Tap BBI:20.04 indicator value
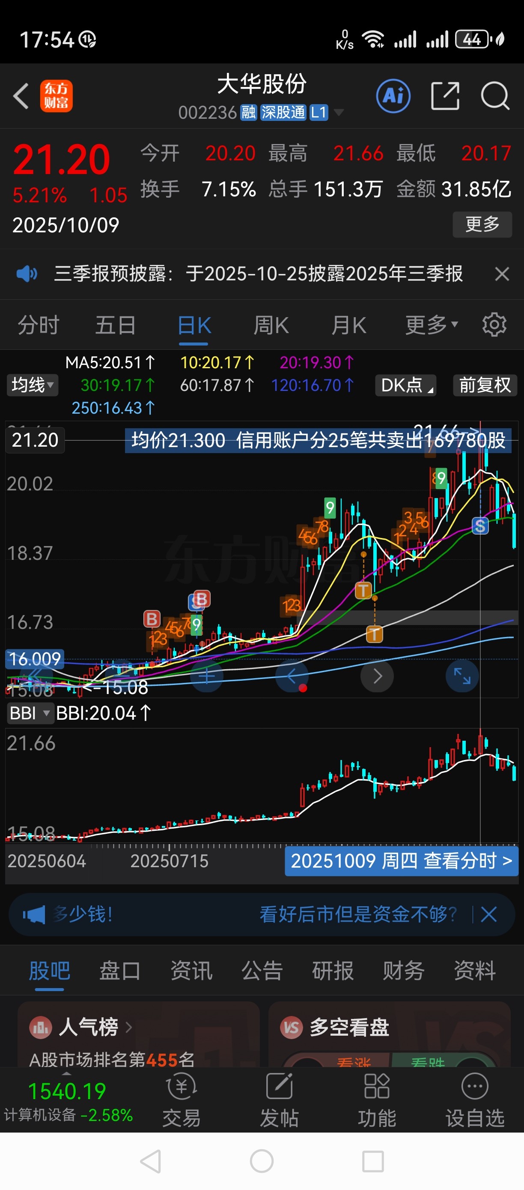The width and height of the screenshot is (524, 1190). (104, 713)
